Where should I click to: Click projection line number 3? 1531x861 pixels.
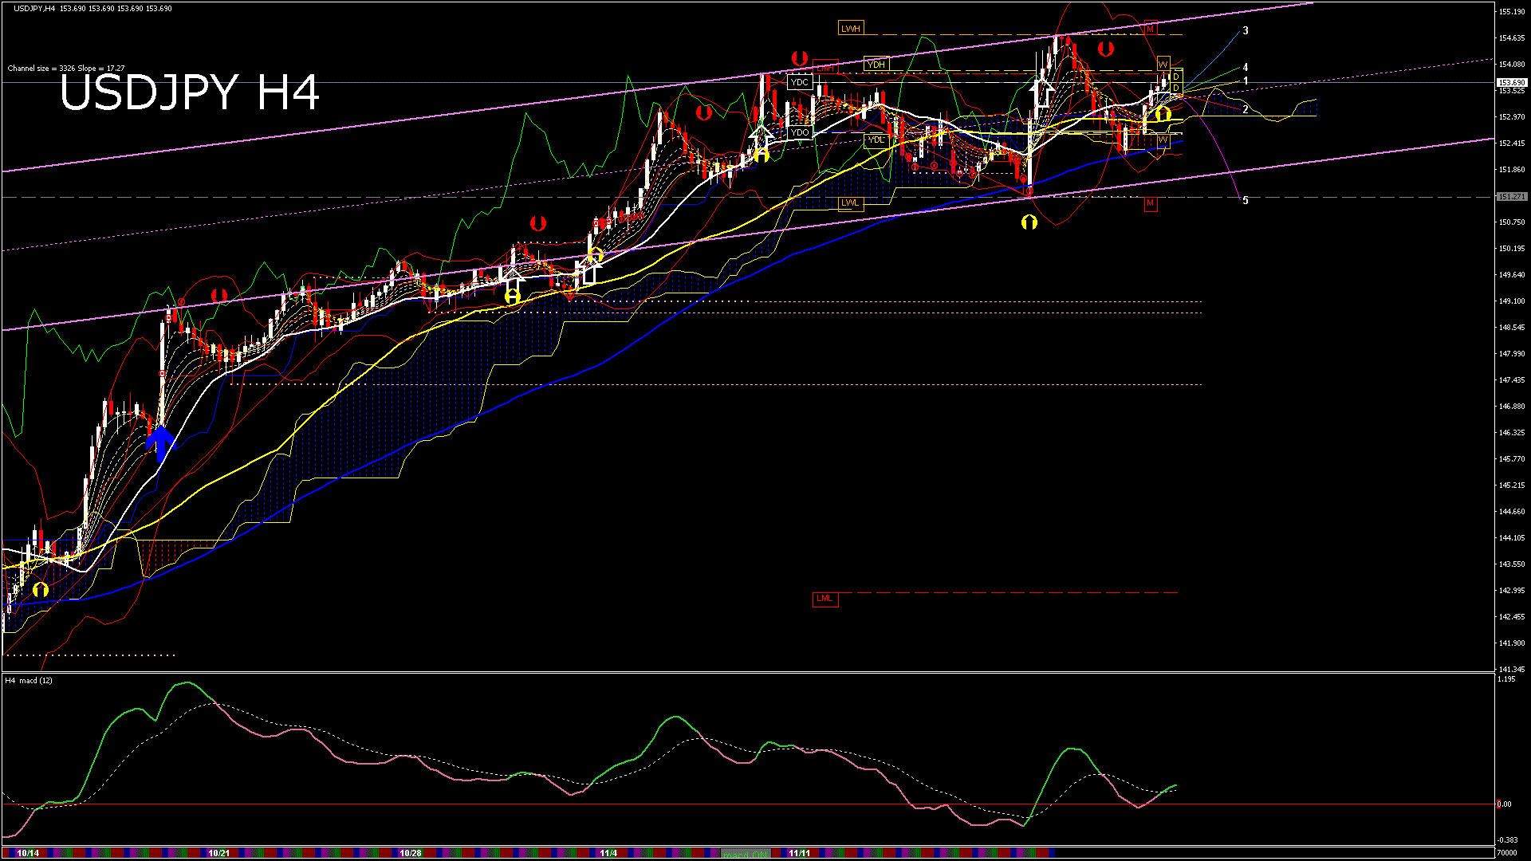[x=1246, y=31]
